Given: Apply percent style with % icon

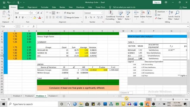Looking at the screenshot, I should coord(91,18).
